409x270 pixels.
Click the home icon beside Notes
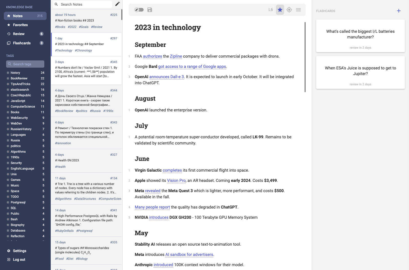coord(9,16)
